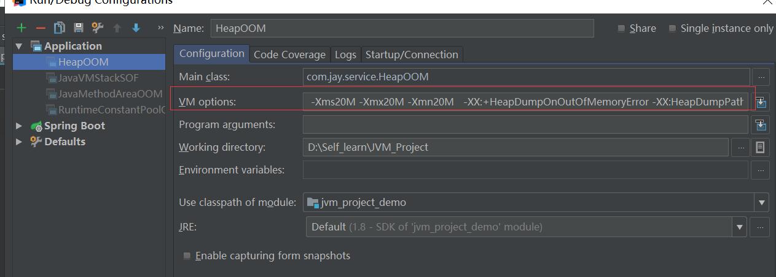Collapse the Application tree node
This screenshot has height=277, width=776.
coord(19,46)
